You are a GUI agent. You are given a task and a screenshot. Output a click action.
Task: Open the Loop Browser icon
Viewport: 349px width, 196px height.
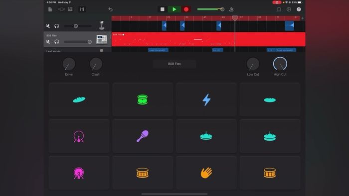pos(279,9)
